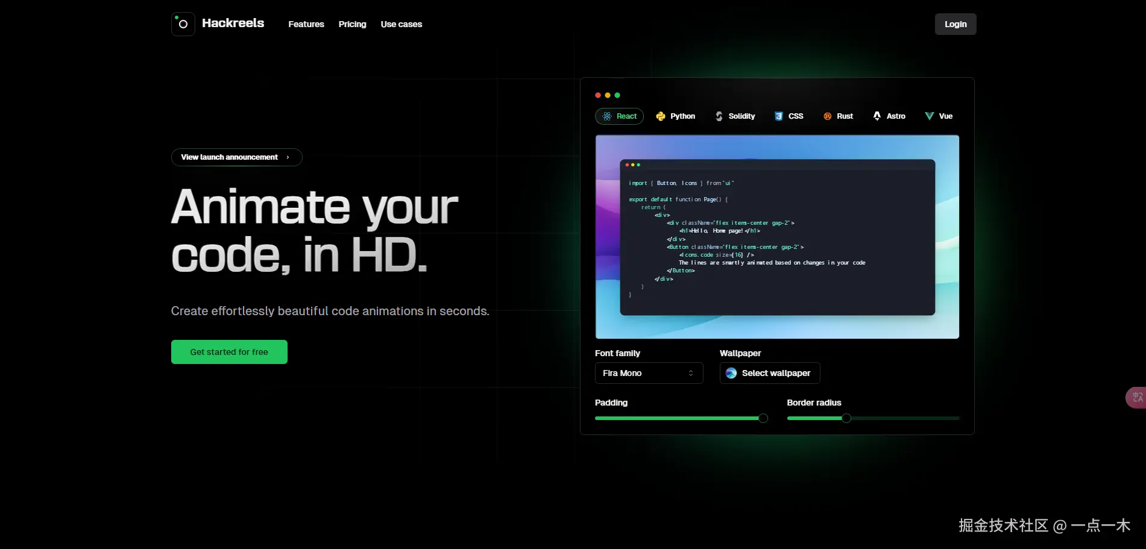
Task: Click the Border radius slider handle
Action: [x=846, y=418]
